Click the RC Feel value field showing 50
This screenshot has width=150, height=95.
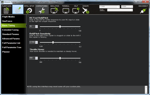(32, 26)
